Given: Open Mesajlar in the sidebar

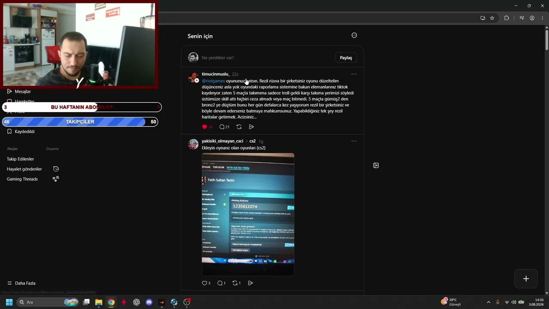Looking at the screenshot, I should click(x=19, y=91).
